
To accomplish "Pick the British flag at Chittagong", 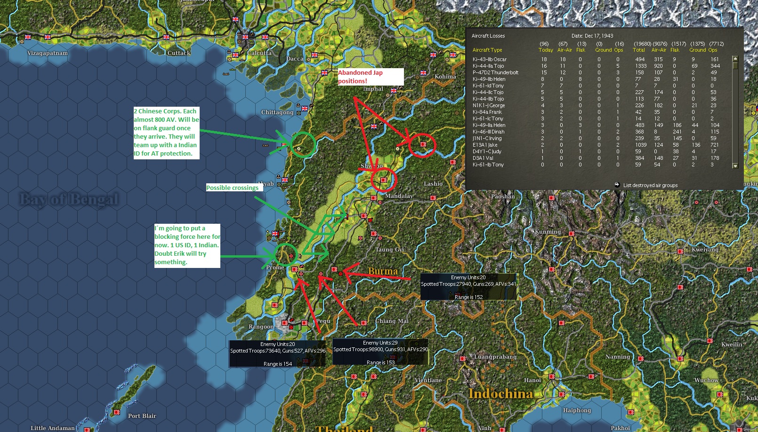I will tap(305, 109).
